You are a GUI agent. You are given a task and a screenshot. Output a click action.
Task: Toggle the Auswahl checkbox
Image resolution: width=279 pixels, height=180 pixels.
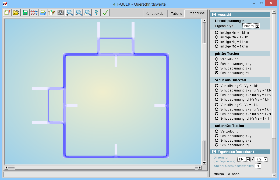[x=214, y=15]
